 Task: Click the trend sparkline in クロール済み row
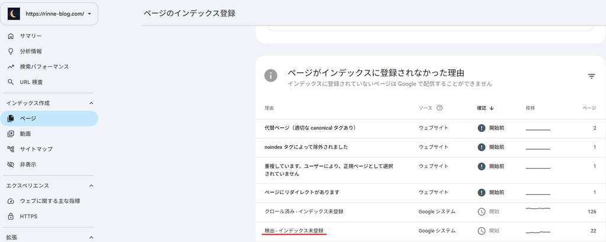tap(537, 209)
